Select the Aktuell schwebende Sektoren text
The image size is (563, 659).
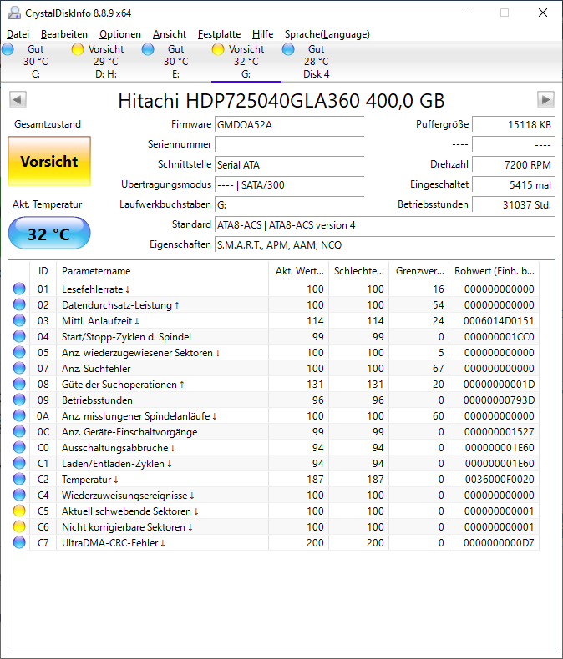(x=130, y=511)
